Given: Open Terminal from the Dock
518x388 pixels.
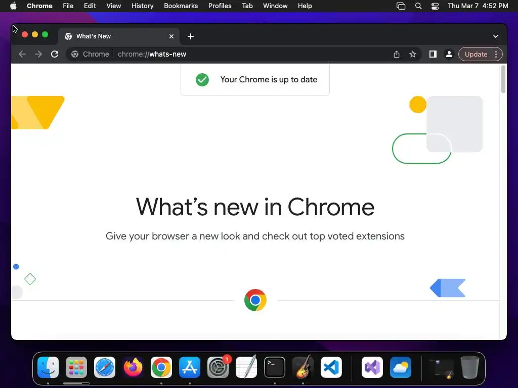Looking at the screenshot, I should [275, 367].
